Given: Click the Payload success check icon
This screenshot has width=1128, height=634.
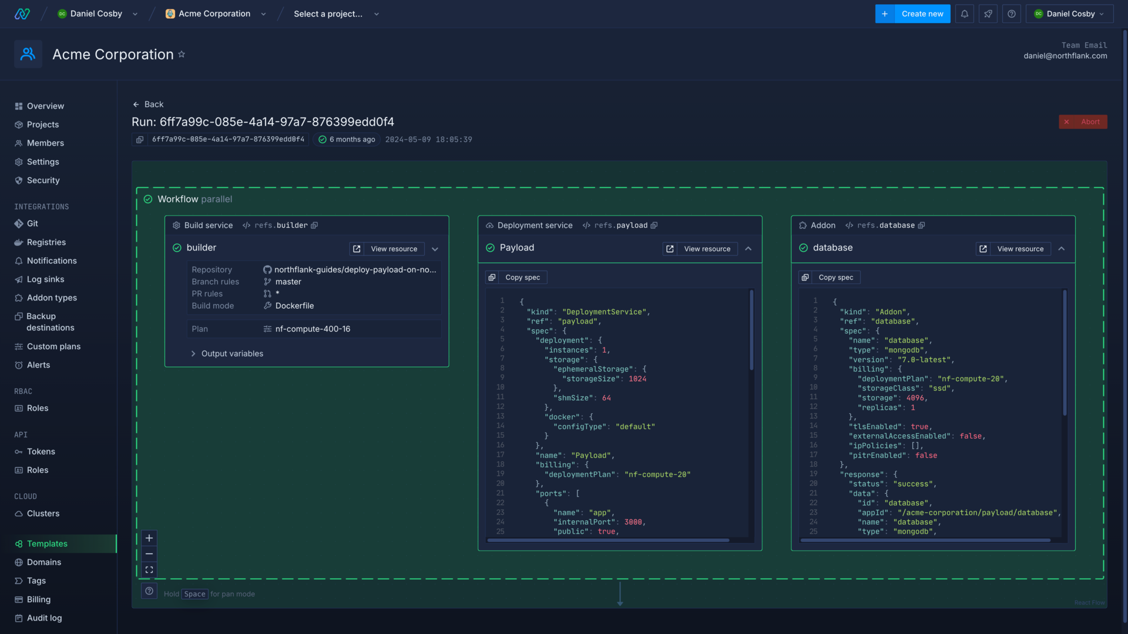Looking at the screenshot, I should tap(490, 248).
